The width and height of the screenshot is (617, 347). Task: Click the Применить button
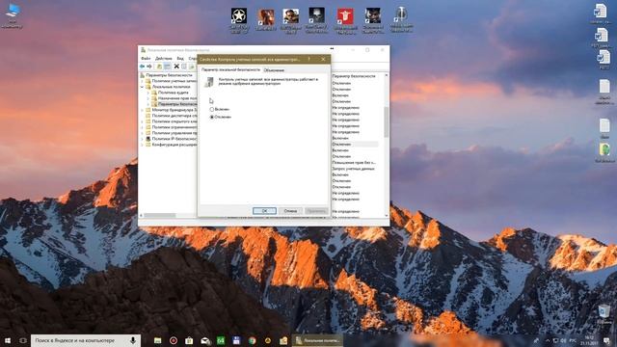point(316,211)
